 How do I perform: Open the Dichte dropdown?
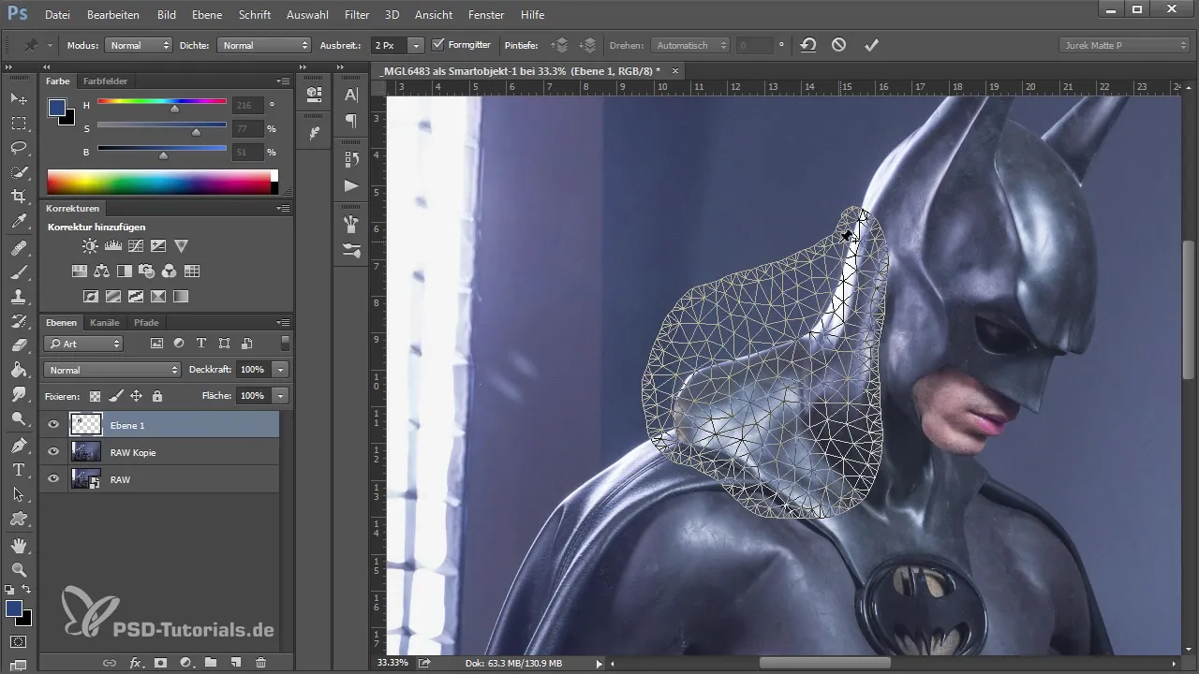(264, 45)
